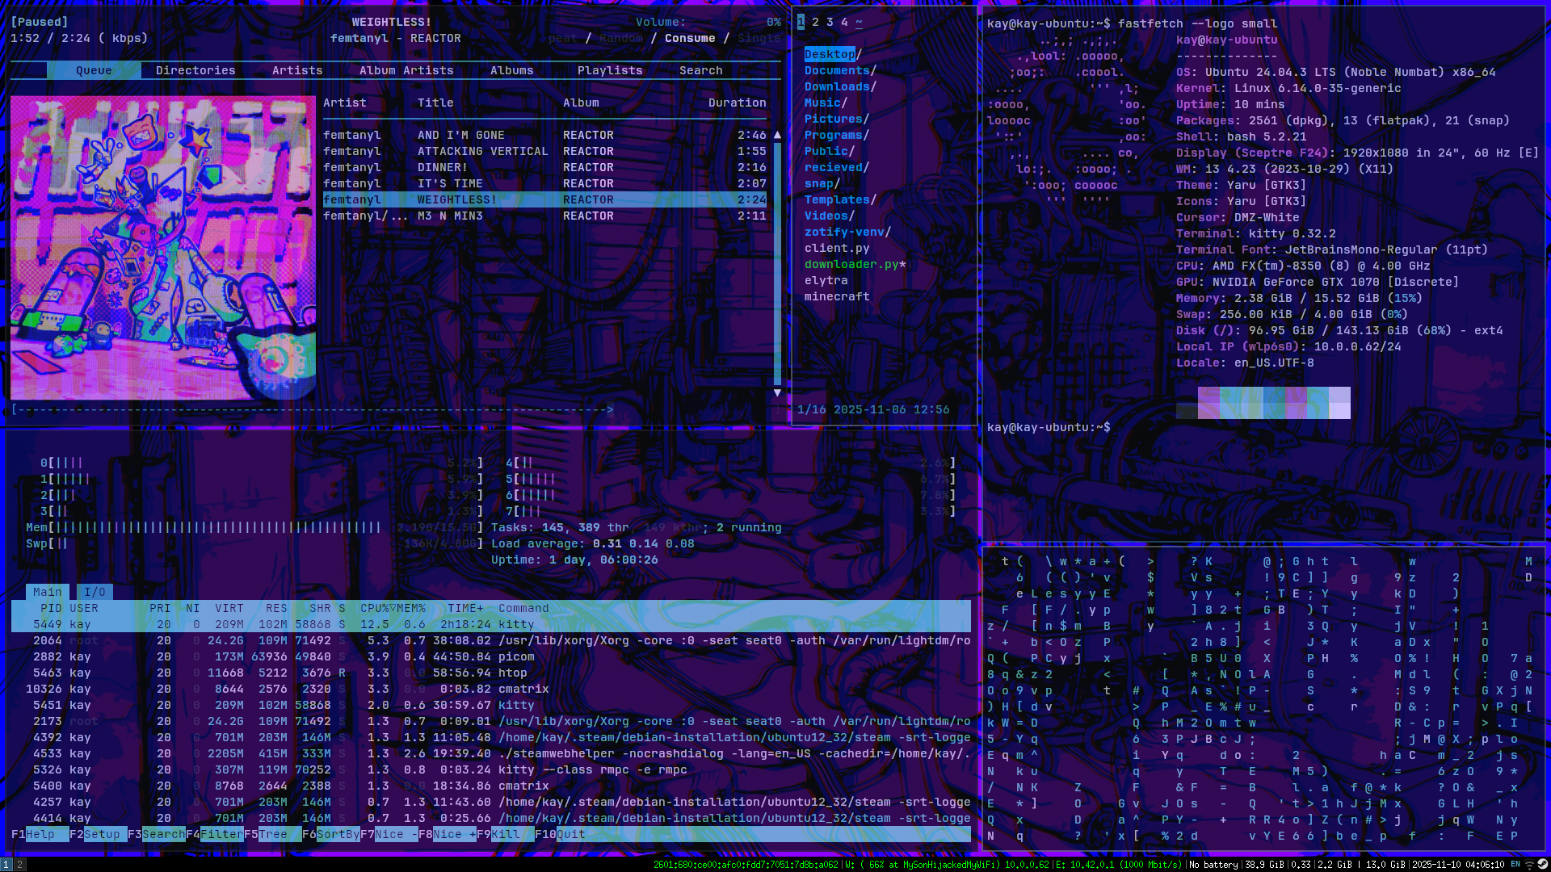Click the EN keyboard layout indicator
This screenshot has width=1551, height=872.
[1515, 865]
